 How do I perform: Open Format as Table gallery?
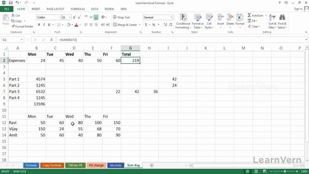pyautogui.click(x=197, y=21)
